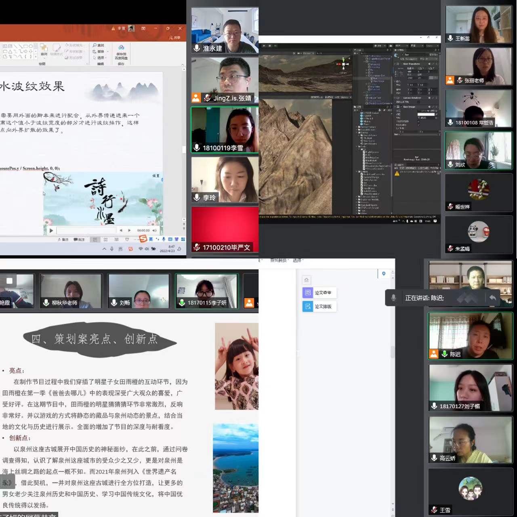The height and width of the screenshot is (517, 517).
Task: Open the 备注 notes pane in status bar
Action: (x=63, y=240)
